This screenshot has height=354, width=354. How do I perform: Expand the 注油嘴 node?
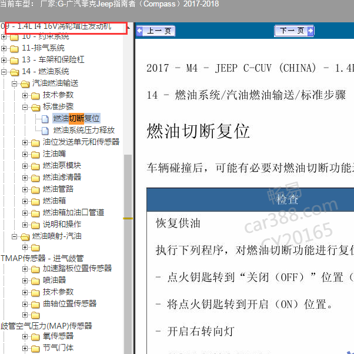(x=25, y=154)
